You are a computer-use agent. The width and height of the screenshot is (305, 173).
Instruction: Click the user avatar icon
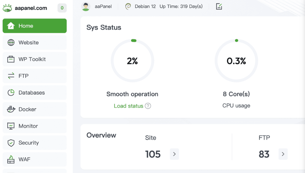tap(86, 6)
